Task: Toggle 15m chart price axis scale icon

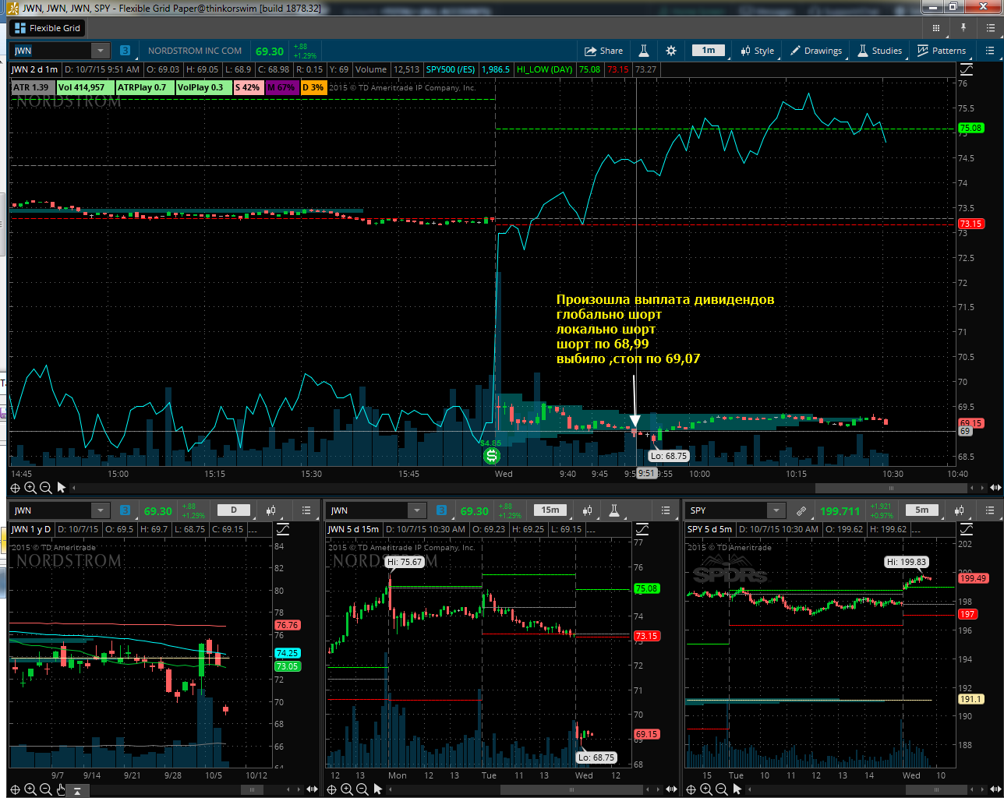Action: (x=642, y=529)
